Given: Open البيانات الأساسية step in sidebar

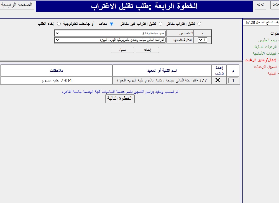Looking at the screenshot, I should (x=265, y=53).
